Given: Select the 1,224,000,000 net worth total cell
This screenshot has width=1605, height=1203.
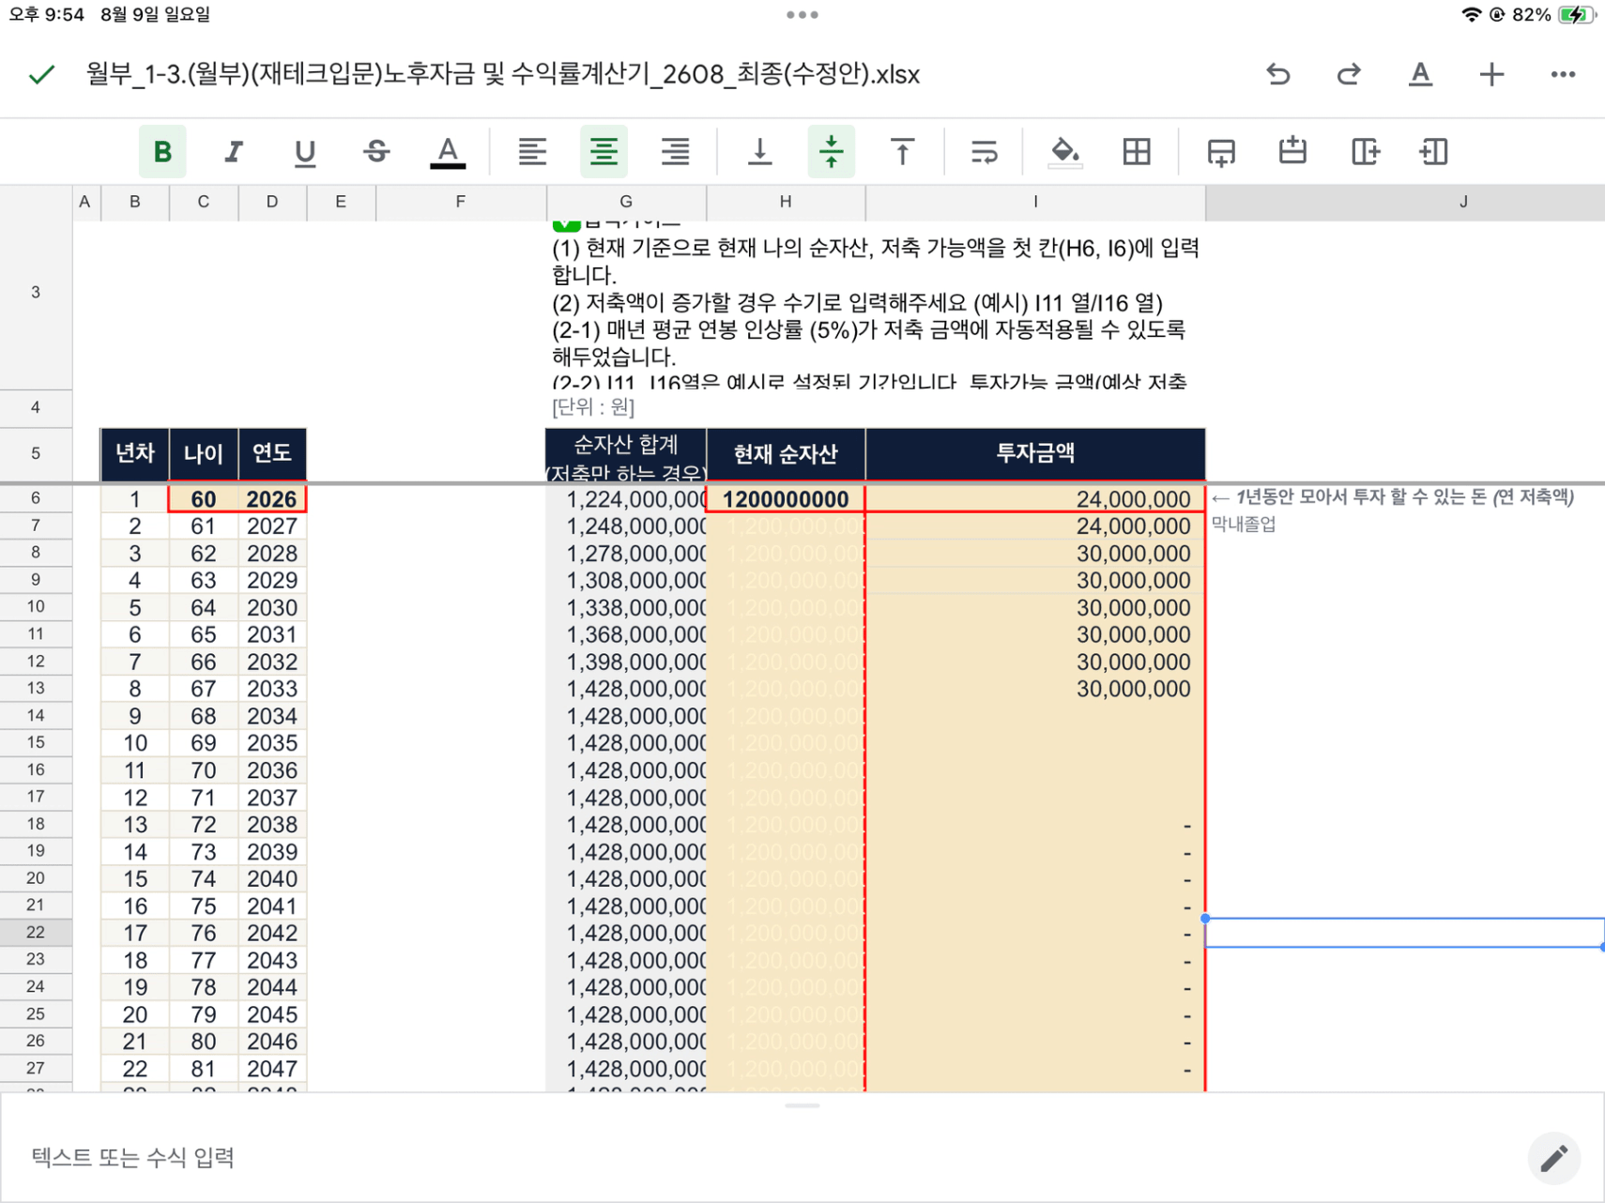Looking at the screenshot, I should [626, 499].
